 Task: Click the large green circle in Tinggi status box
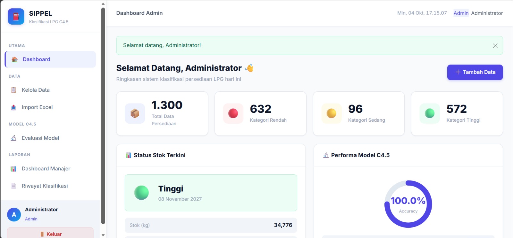[x=141, y=193]
